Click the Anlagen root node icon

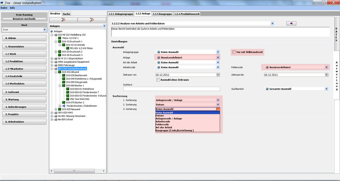click(51, 31)
